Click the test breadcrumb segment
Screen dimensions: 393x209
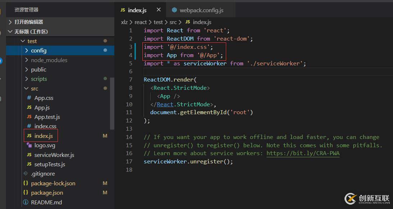158,22
